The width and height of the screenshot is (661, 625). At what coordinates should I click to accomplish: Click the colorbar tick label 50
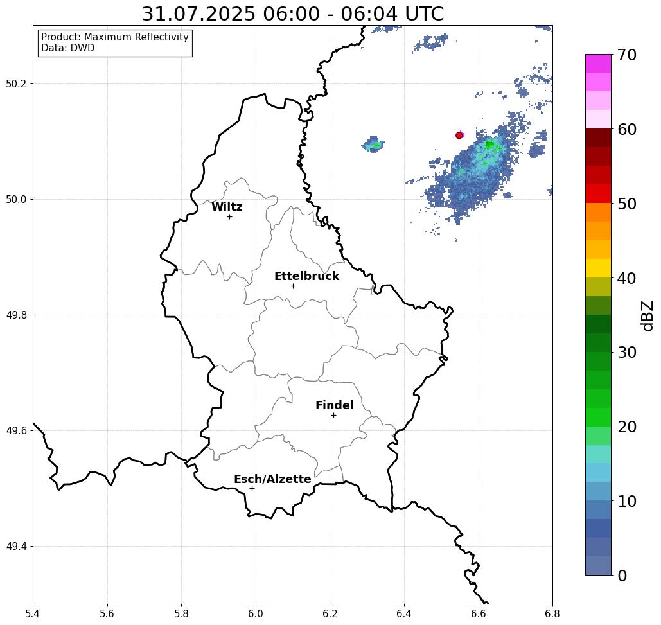pos(627,204)
